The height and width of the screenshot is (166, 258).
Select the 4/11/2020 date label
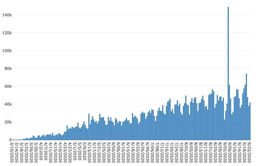51,152
